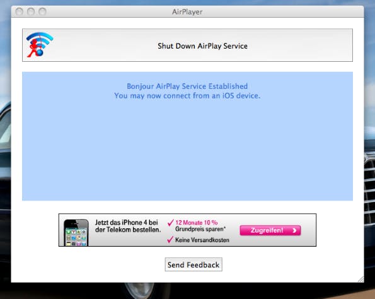
Task: Click the pink Zugreifen! ad button
Action: [270, 230]
